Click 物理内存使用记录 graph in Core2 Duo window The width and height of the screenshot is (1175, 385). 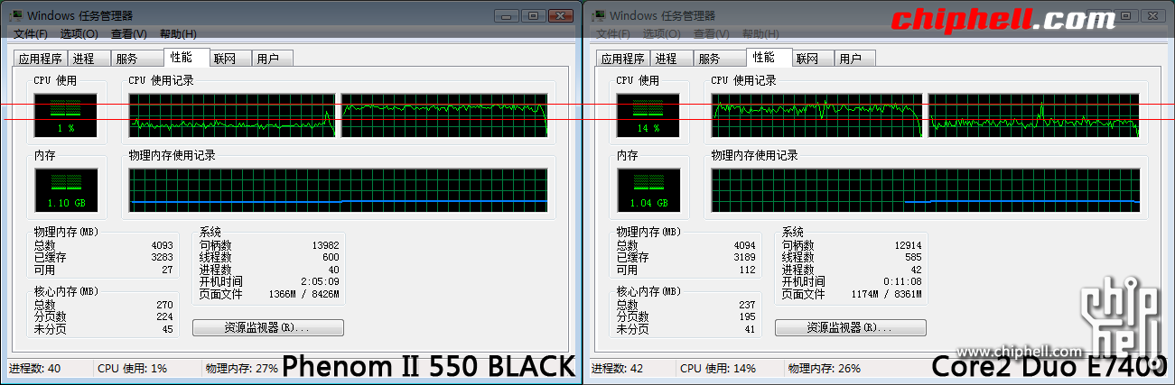coord(925,190)
